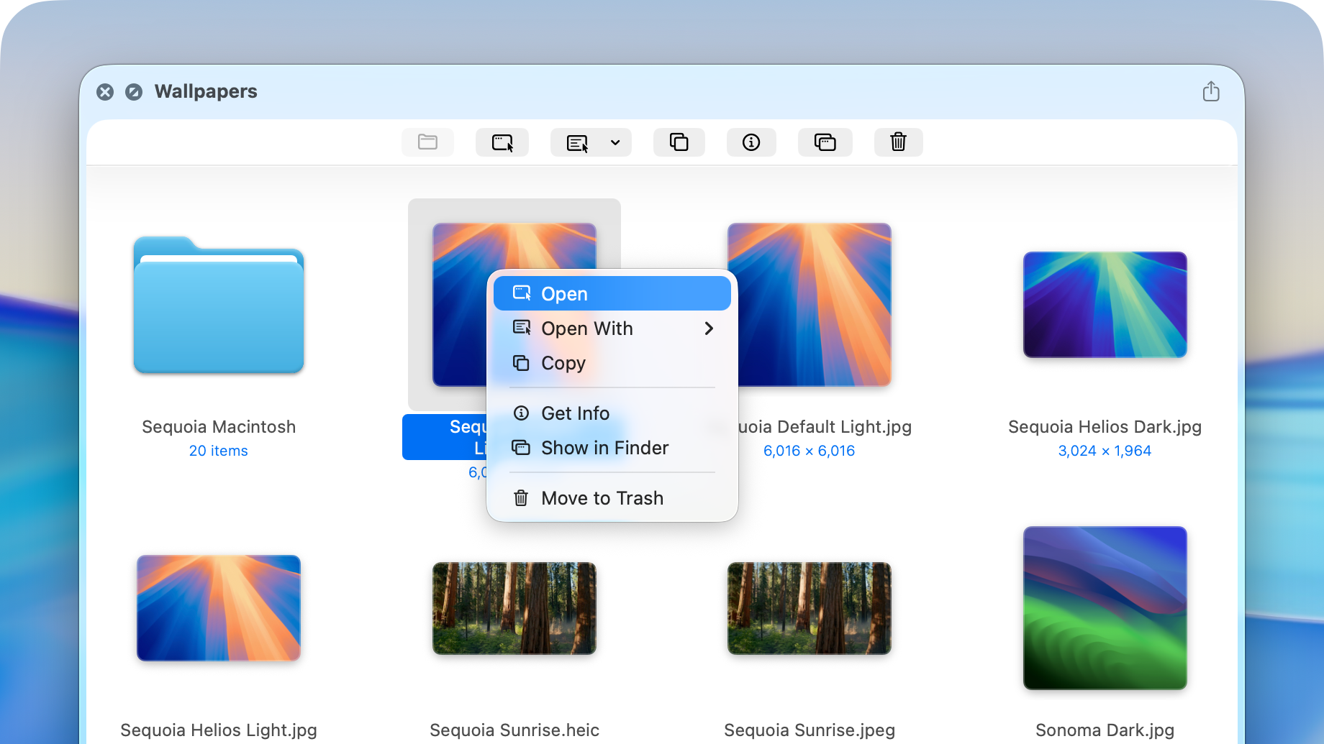1324x744 pixels.
Task: Select Copy in the context menu
Action: click(563, 363)
